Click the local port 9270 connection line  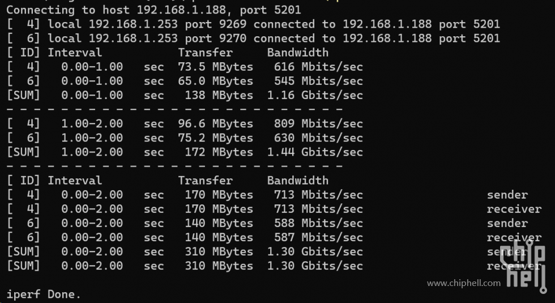pos(253,39)
